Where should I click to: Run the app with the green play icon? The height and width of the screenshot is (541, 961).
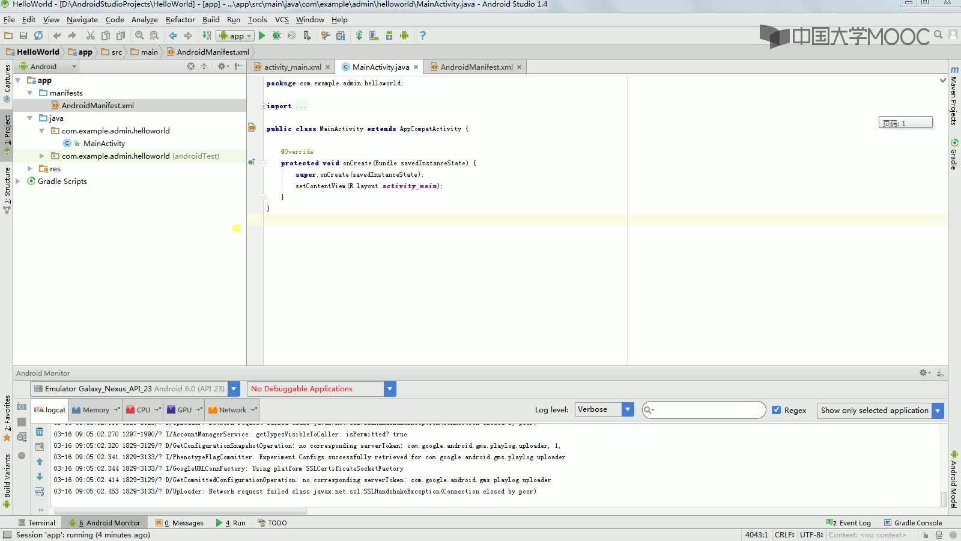pyautogui.click(x=262, y=35)
